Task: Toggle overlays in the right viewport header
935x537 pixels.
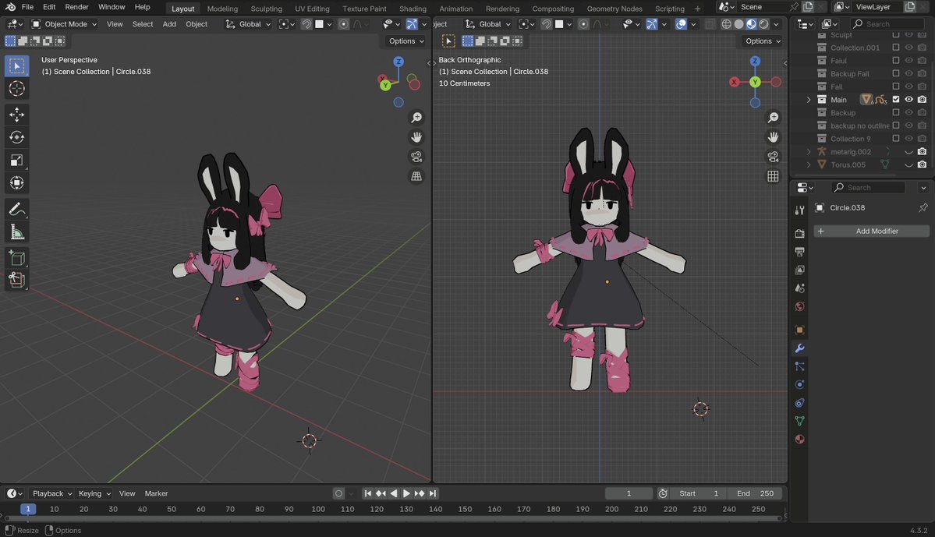Action: pyautogui.click(x=681, y=24)
